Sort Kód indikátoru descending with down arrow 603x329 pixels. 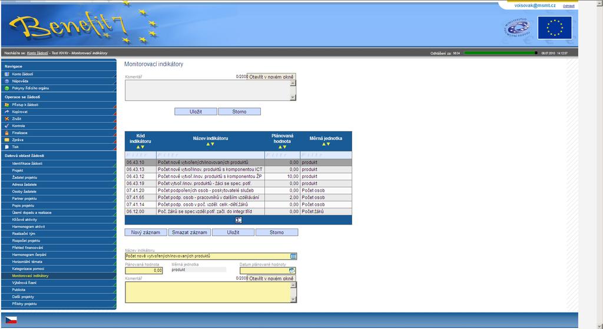(x=143, y=147)
